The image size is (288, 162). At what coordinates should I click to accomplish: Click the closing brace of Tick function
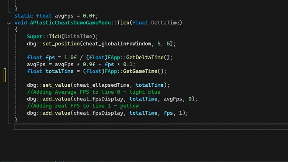(16, 120)
